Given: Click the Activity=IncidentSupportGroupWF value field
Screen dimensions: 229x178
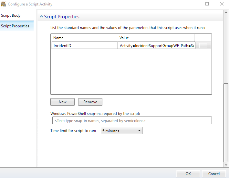Looking at the screenshot, I should 157,45.
